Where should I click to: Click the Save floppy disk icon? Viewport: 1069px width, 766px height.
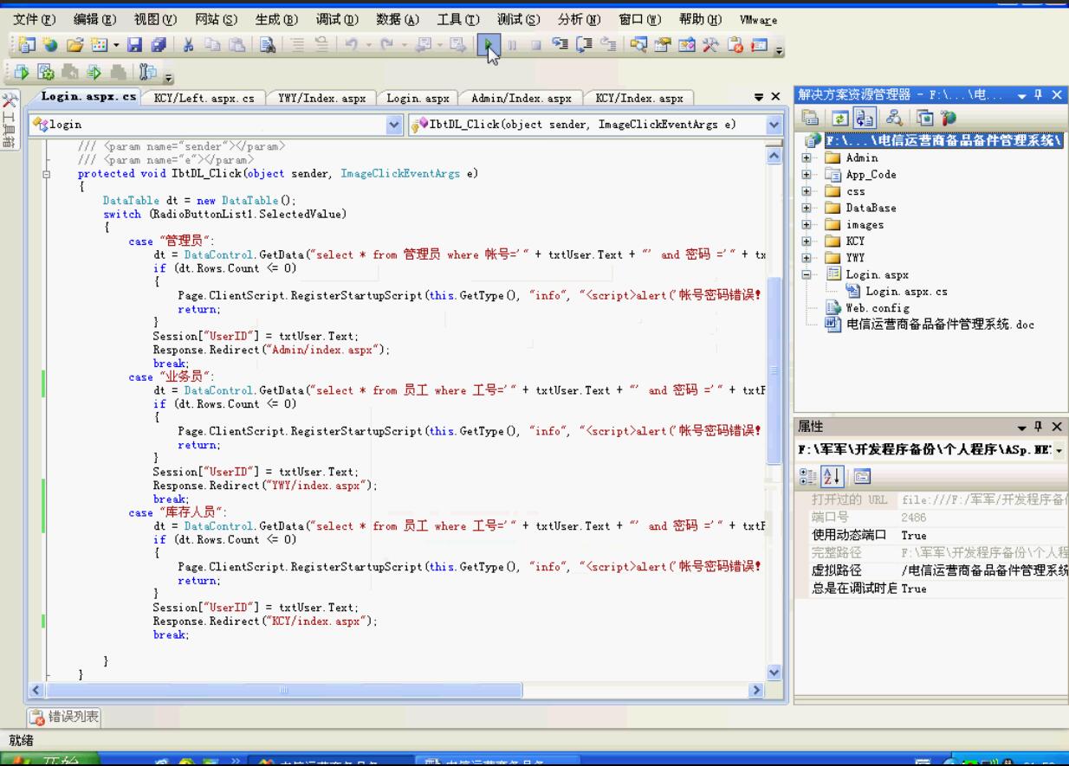pos(134,45)
